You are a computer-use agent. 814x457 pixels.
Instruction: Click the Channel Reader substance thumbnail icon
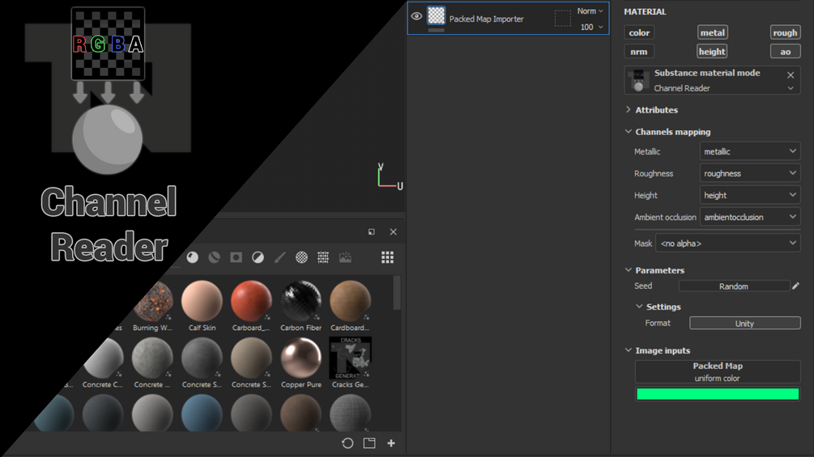coord(638,80)
